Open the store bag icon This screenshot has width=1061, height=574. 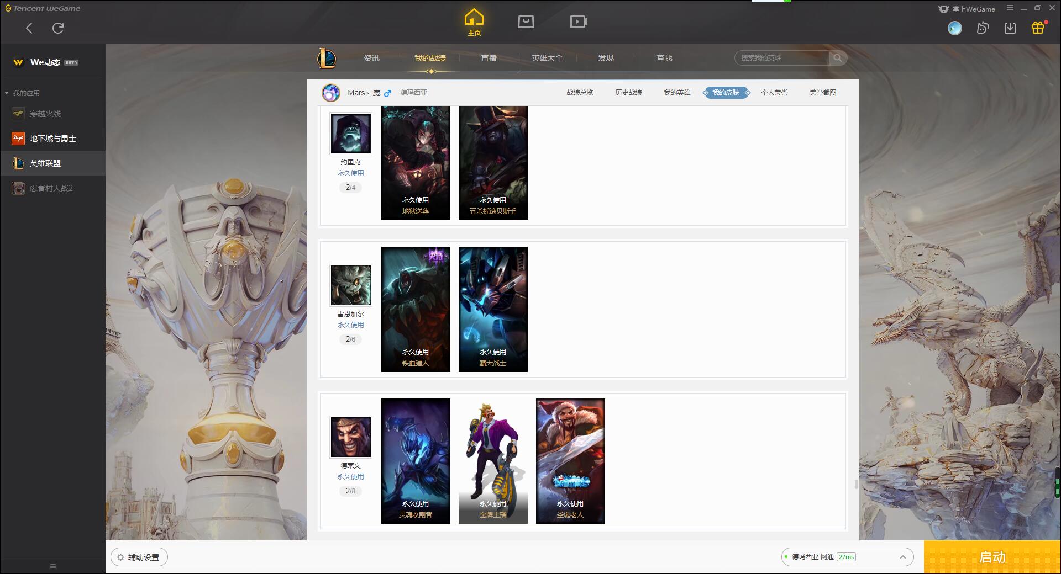pyautogui.click(x=526, y=22)
